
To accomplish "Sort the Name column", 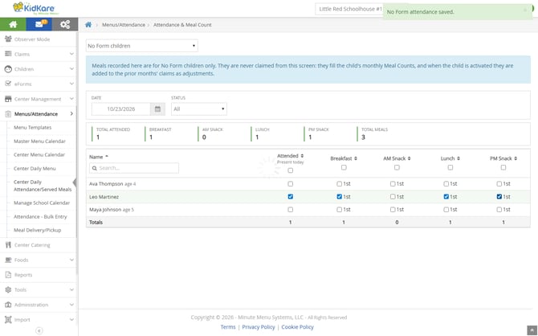I will (99, 157).
